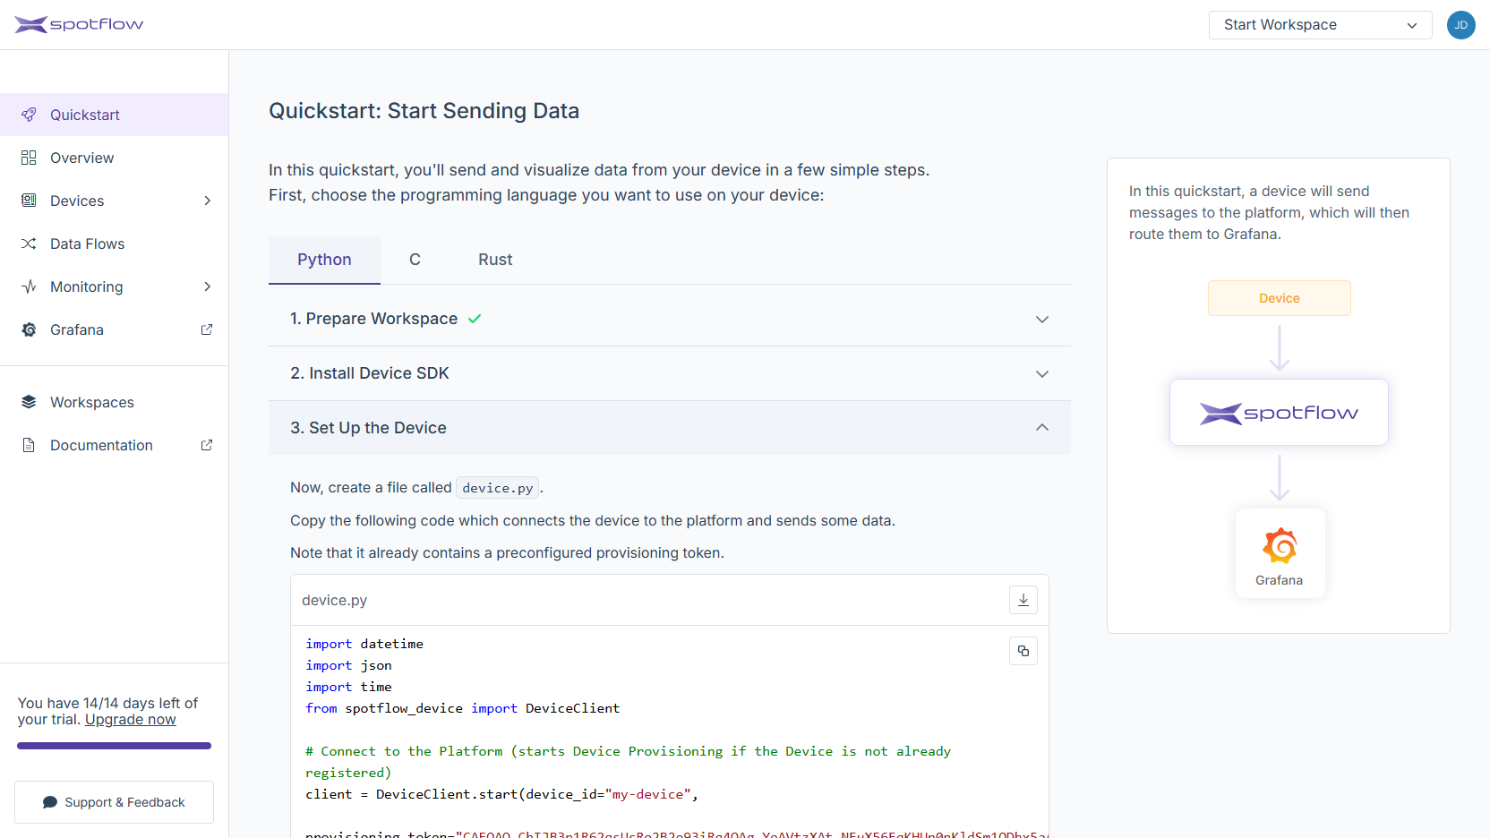Click the green checkmark on Prepare Workspace
1490x838 pixels.
point(475,319)
